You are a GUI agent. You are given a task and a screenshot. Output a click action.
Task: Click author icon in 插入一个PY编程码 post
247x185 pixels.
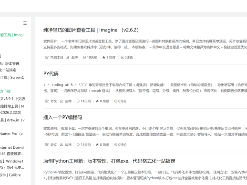tap(62, 144)
